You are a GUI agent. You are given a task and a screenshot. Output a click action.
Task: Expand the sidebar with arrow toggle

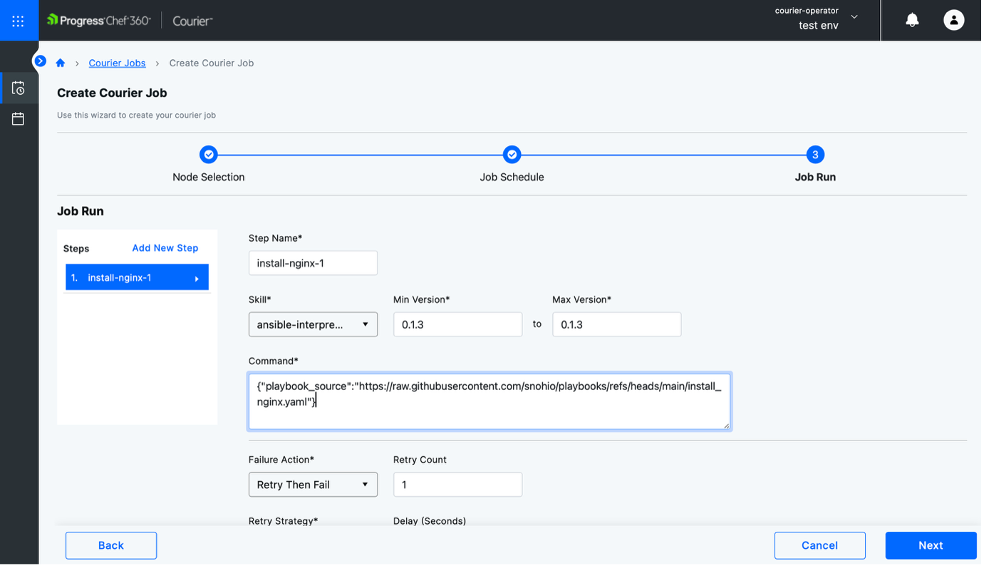coord(41,61)
